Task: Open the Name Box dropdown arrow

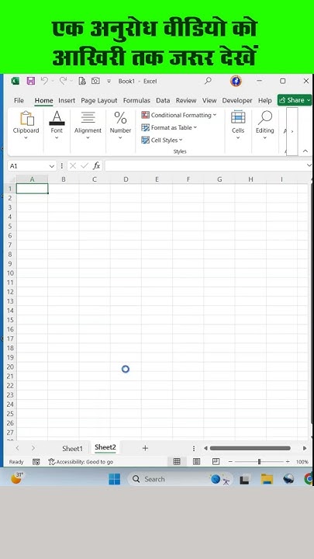Action: coord(52,166)
